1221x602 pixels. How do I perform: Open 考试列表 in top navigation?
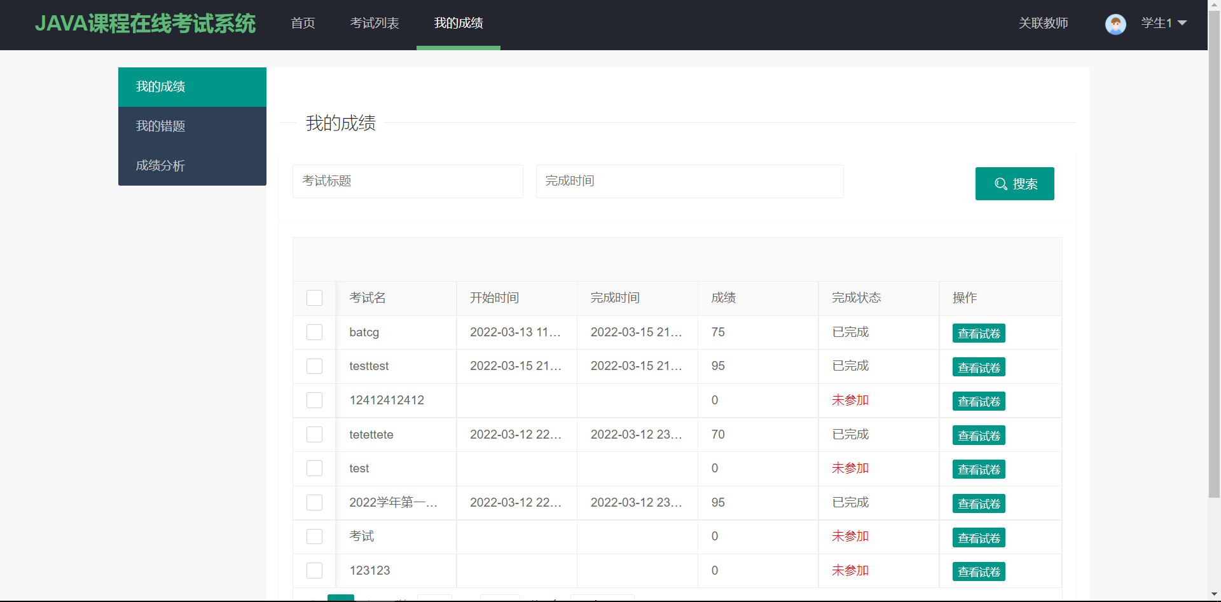tap(375, 24)
